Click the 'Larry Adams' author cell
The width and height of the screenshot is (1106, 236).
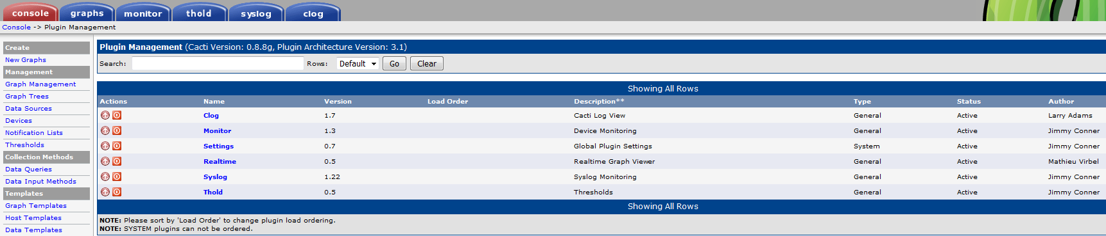(x=1070, y=115)
